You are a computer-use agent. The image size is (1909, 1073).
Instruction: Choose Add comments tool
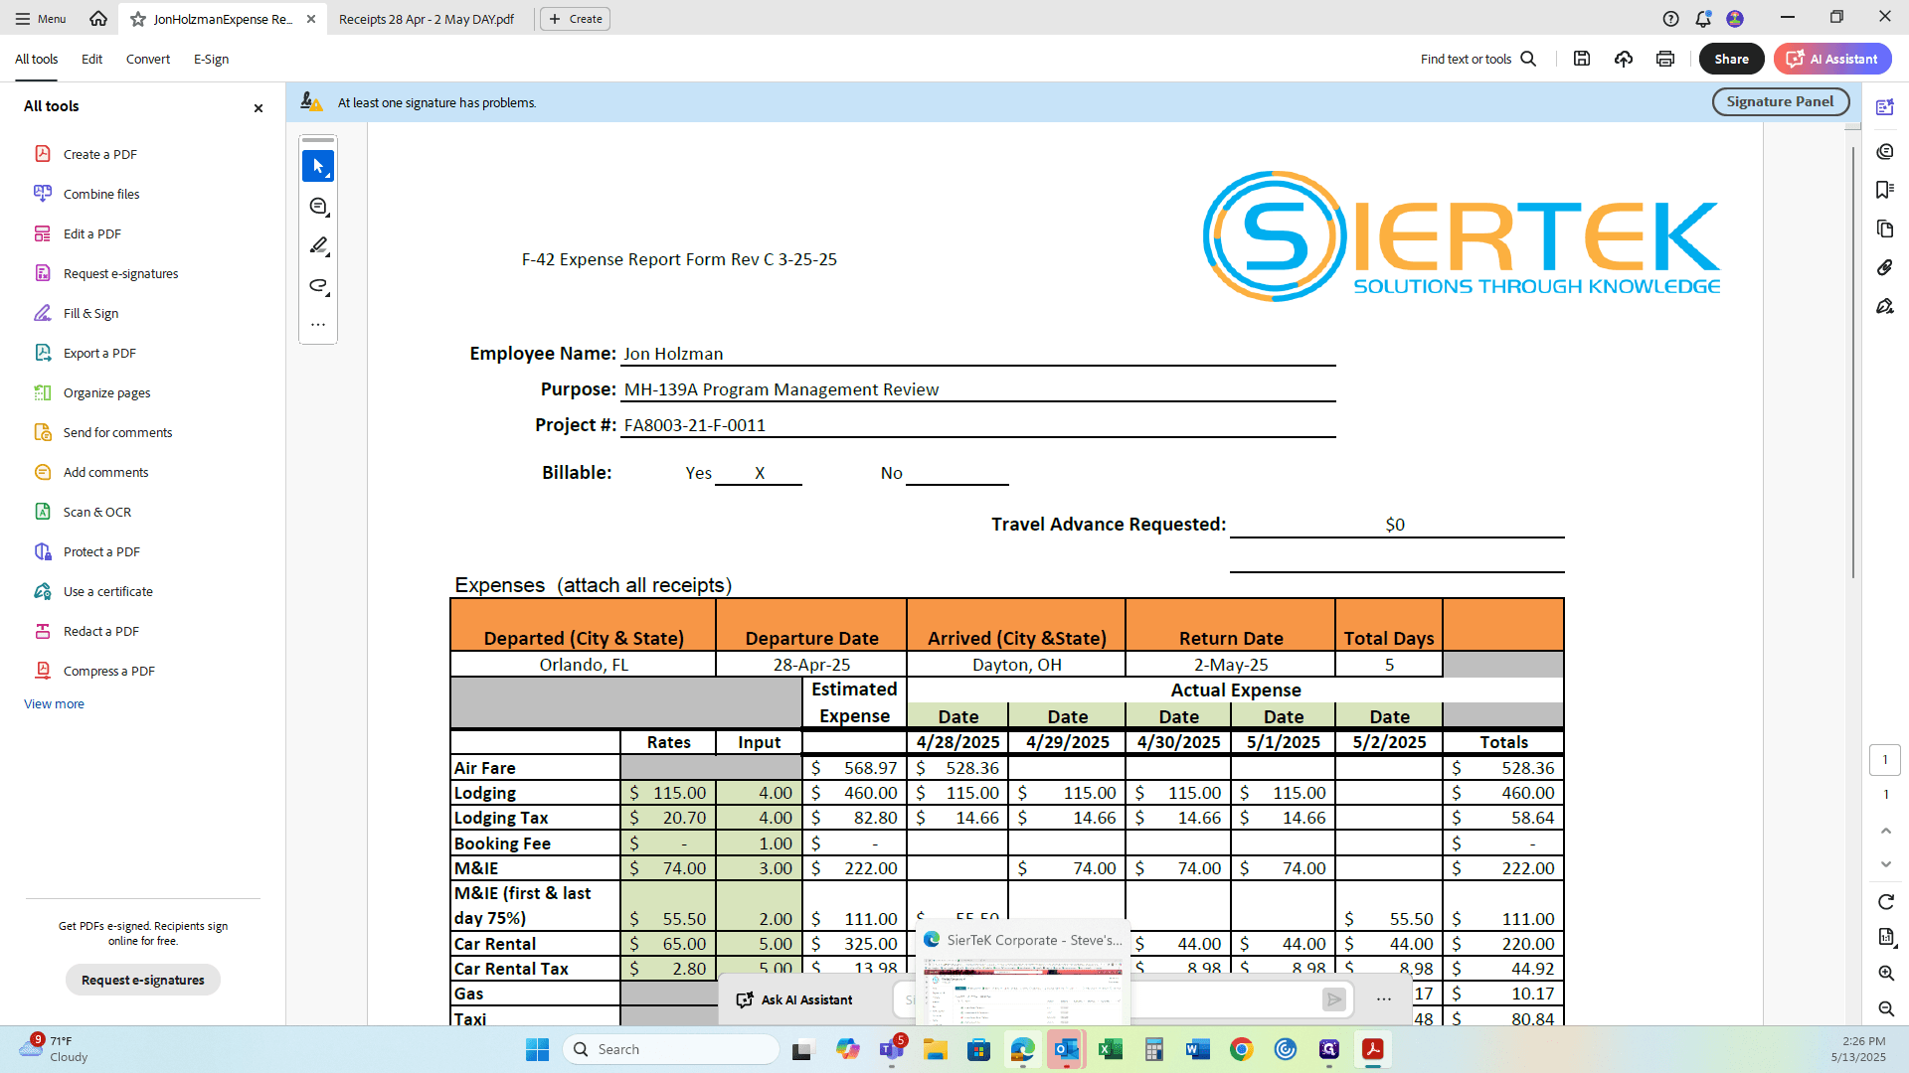click(105, 472)
